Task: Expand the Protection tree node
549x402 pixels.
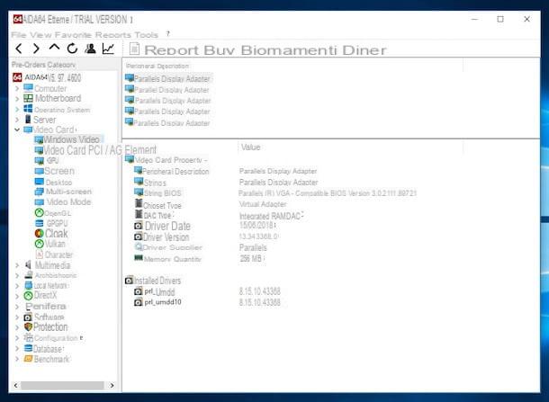Action: click(x=17, y=327)
